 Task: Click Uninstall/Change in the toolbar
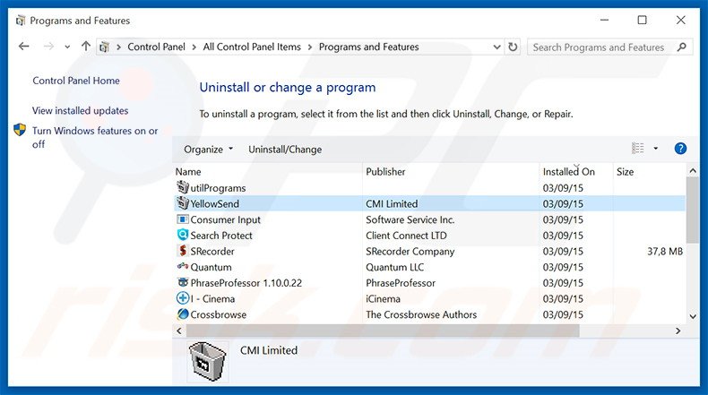[x=285, y=150]
